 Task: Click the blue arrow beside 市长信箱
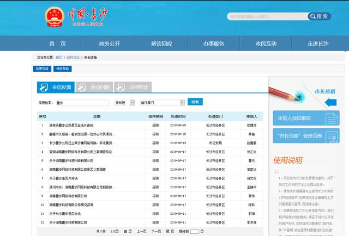pos(331,102)
